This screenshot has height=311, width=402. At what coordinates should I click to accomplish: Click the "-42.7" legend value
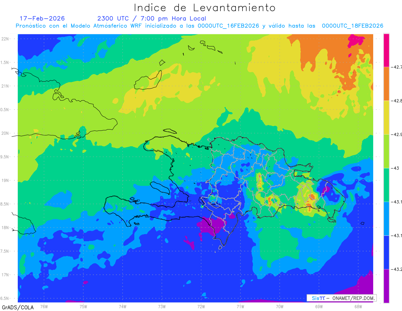coord(397,67)
